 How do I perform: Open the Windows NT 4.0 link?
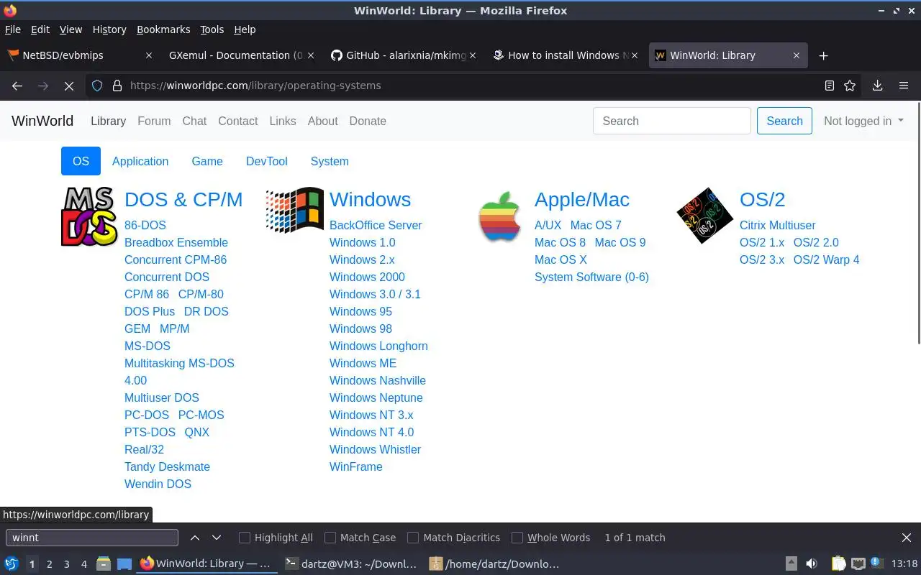click(x=371, y=432)
